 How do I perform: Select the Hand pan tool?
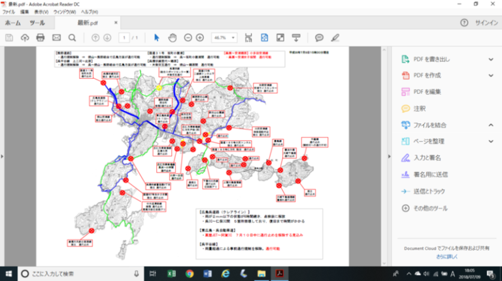pos(173,38)
